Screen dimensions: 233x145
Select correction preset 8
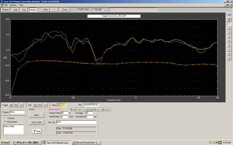[229, 54]
